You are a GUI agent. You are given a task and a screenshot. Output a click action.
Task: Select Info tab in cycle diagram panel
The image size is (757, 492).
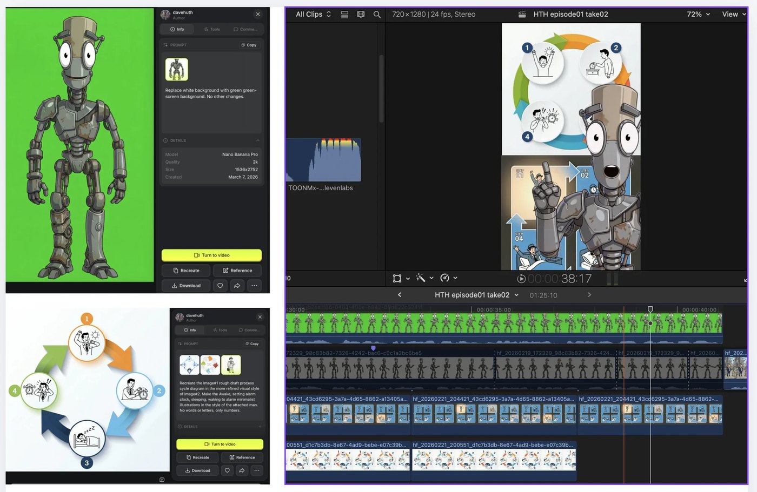[x=190, y=330]
